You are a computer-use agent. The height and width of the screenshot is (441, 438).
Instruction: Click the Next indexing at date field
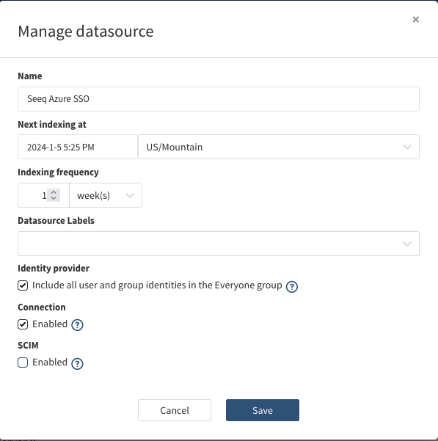point(78,147)
